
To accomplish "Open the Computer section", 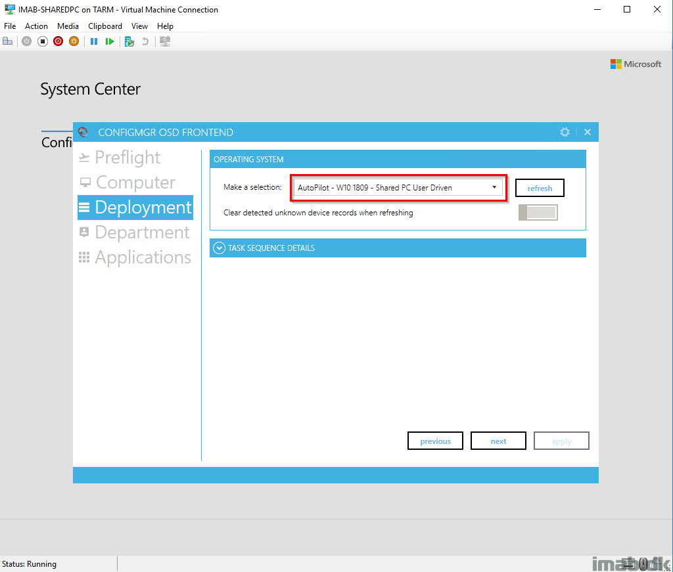I will click(x=127, y=182).
